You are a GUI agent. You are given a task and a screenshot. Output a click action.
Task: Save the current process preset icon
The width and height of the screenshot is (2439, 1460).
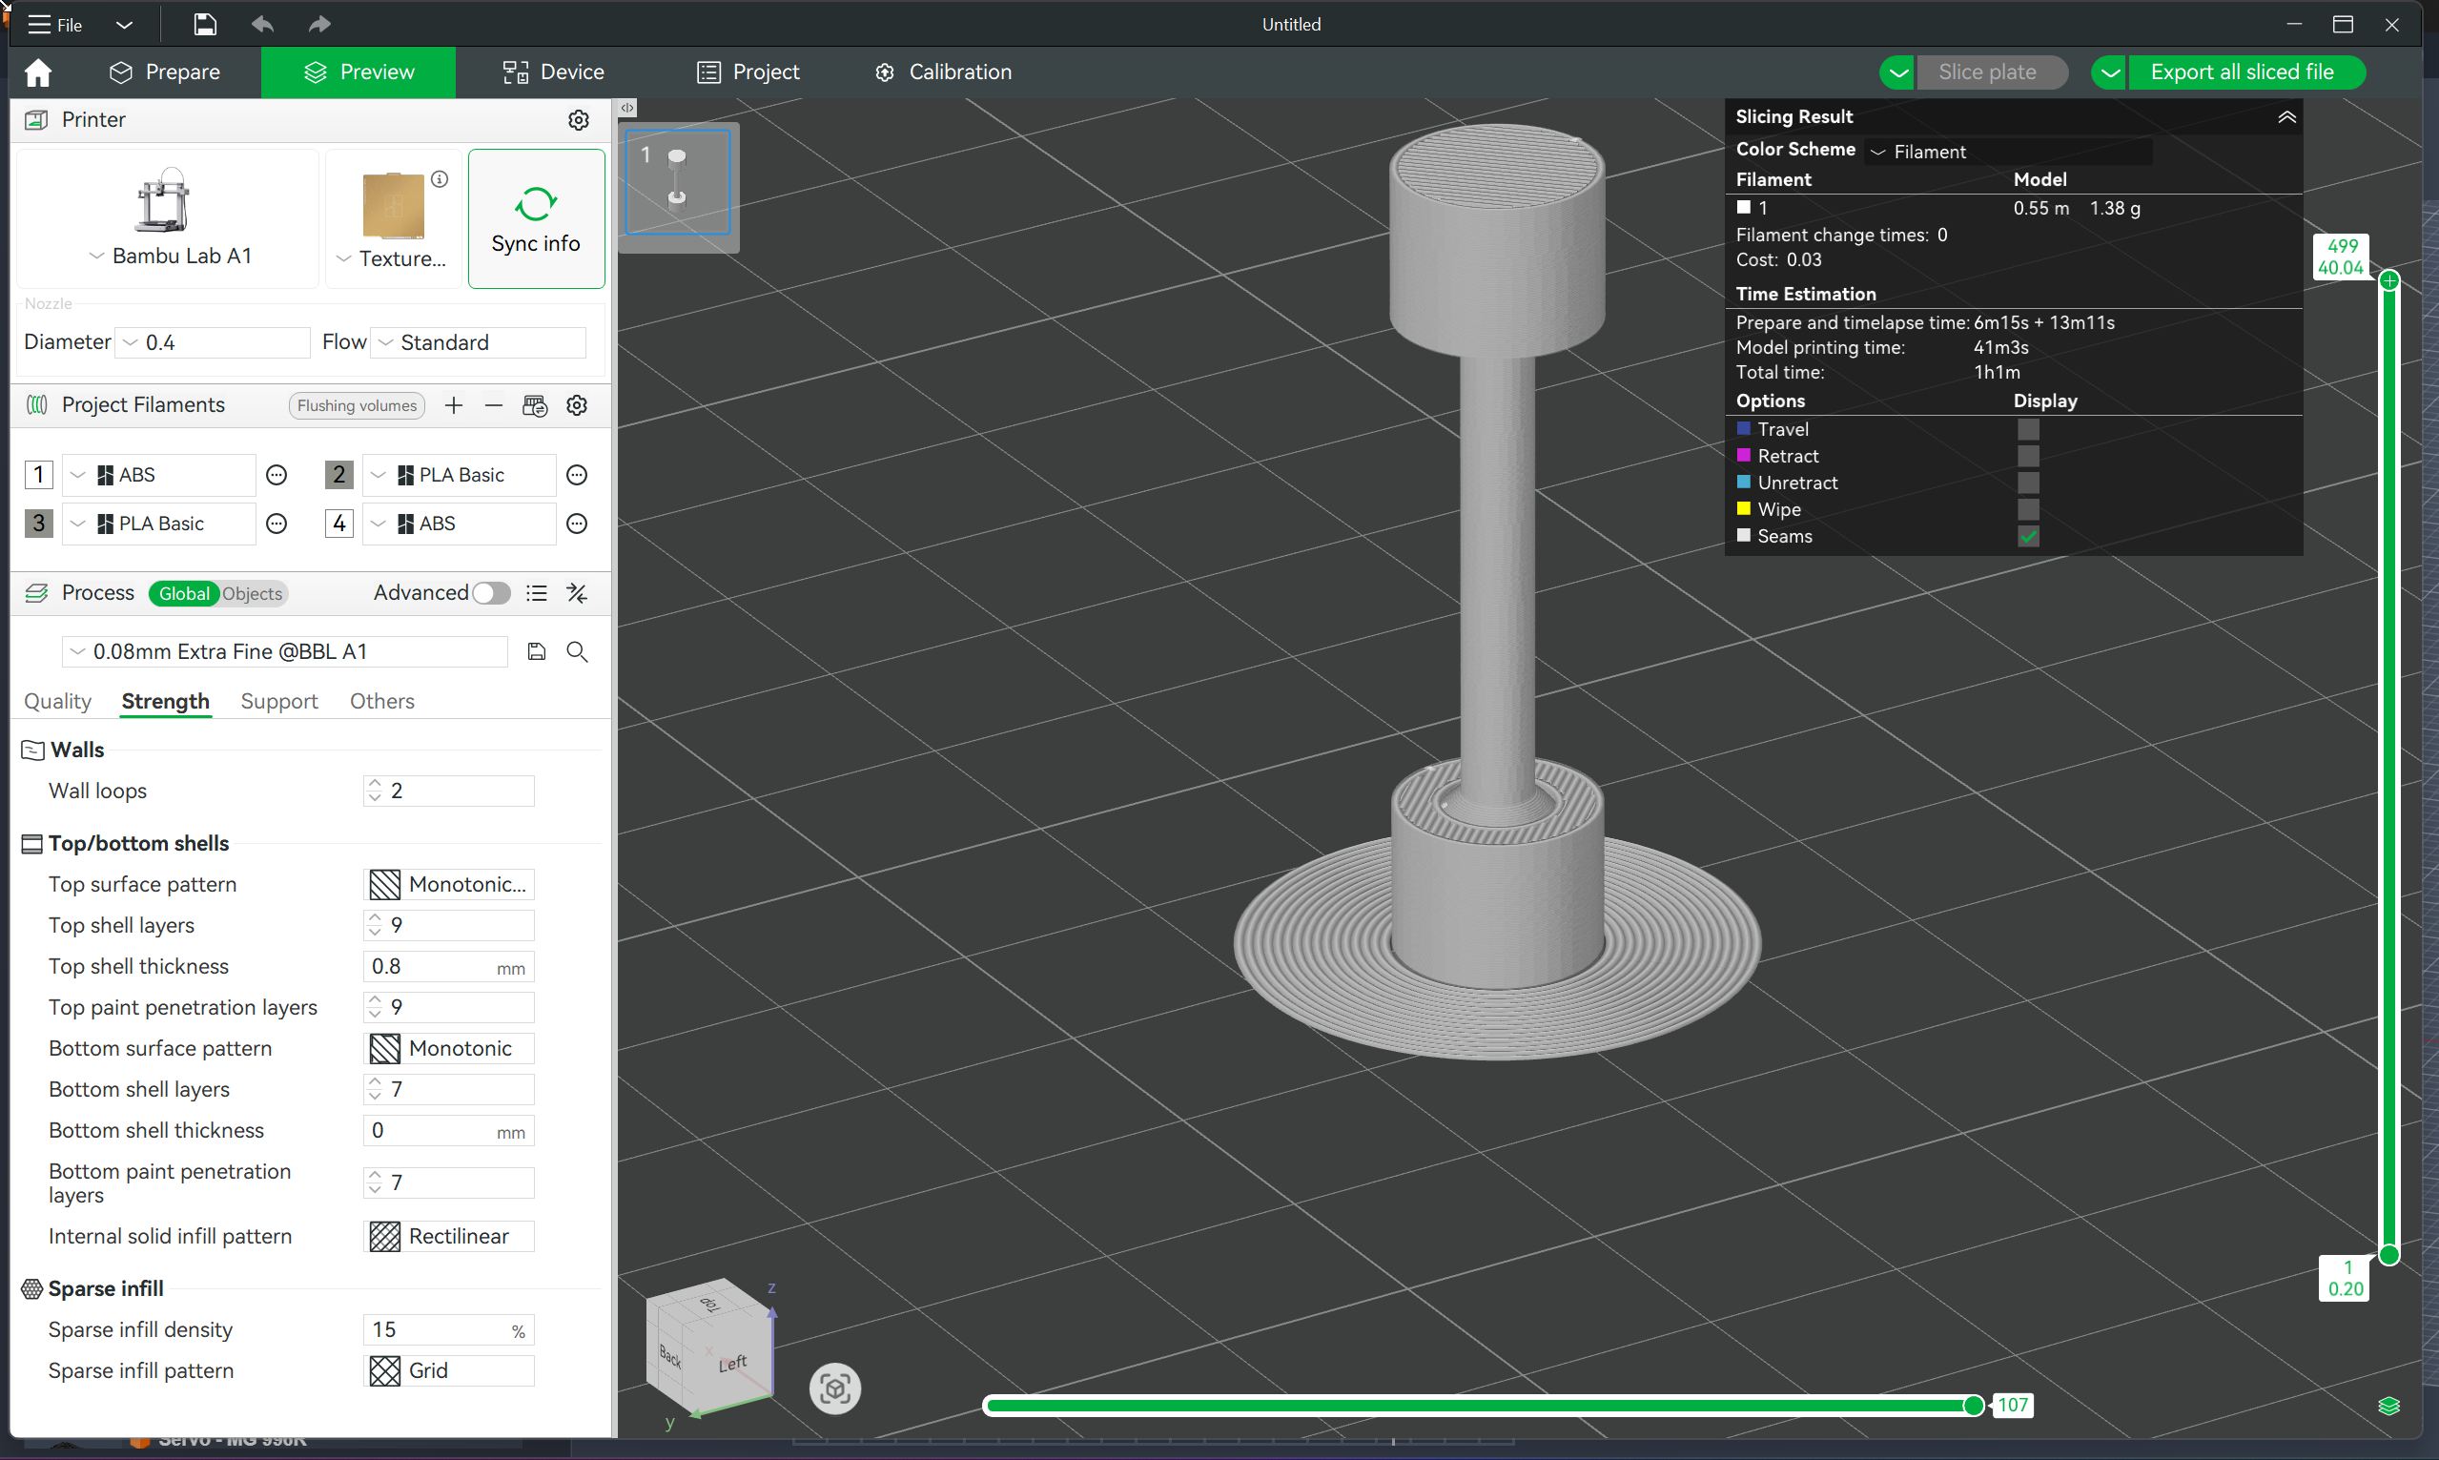point(536,651)
